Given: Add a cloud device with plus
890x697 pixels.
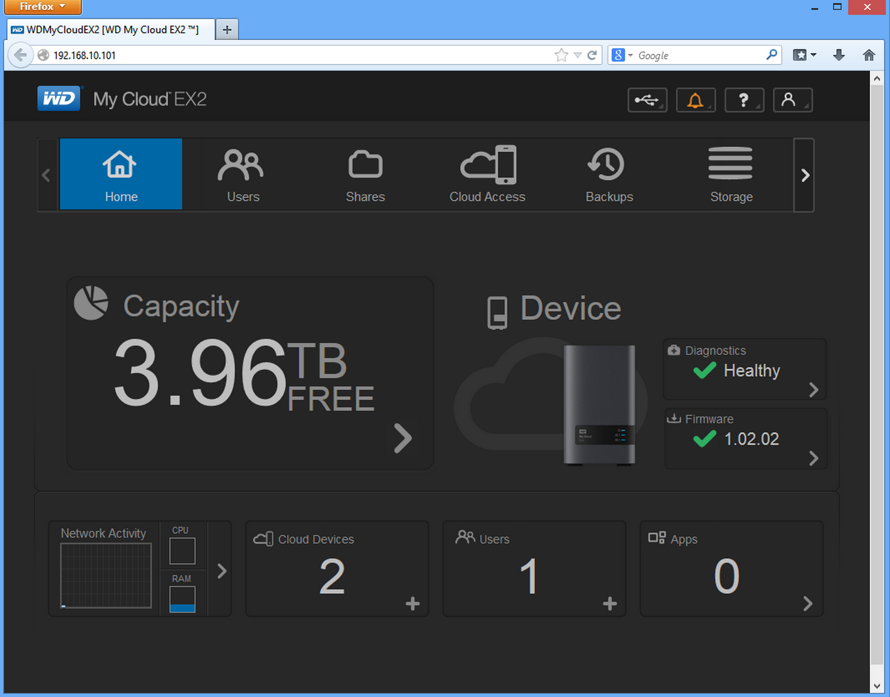Looking at the screenshot, I should pyautogui.click(x=412, y=603).
